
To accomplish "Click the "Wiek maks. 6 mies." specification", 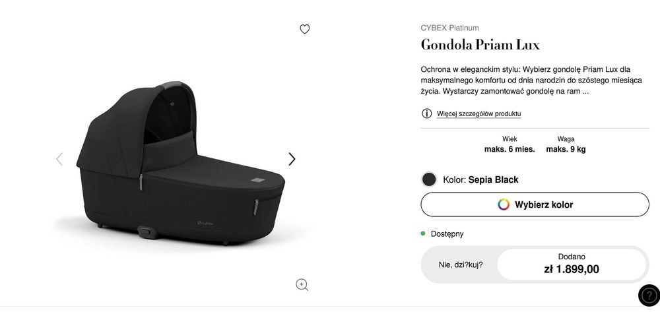I will (510, 144).
